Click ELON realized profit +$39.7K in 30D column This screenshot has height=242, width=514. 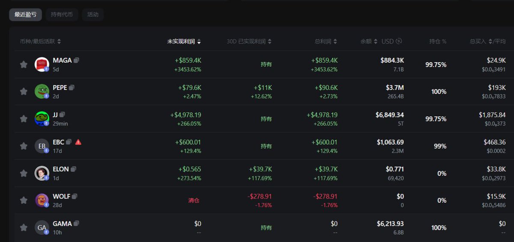tap(260, 169)
